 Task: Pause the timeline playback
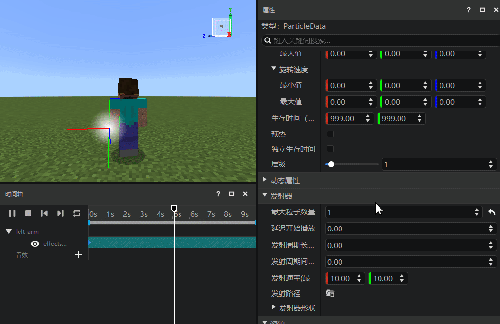[12, 213]
